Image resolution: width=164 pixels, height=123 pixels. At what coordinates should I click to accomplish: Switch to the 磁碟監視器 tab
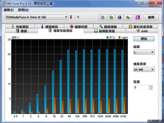[105, 31]
